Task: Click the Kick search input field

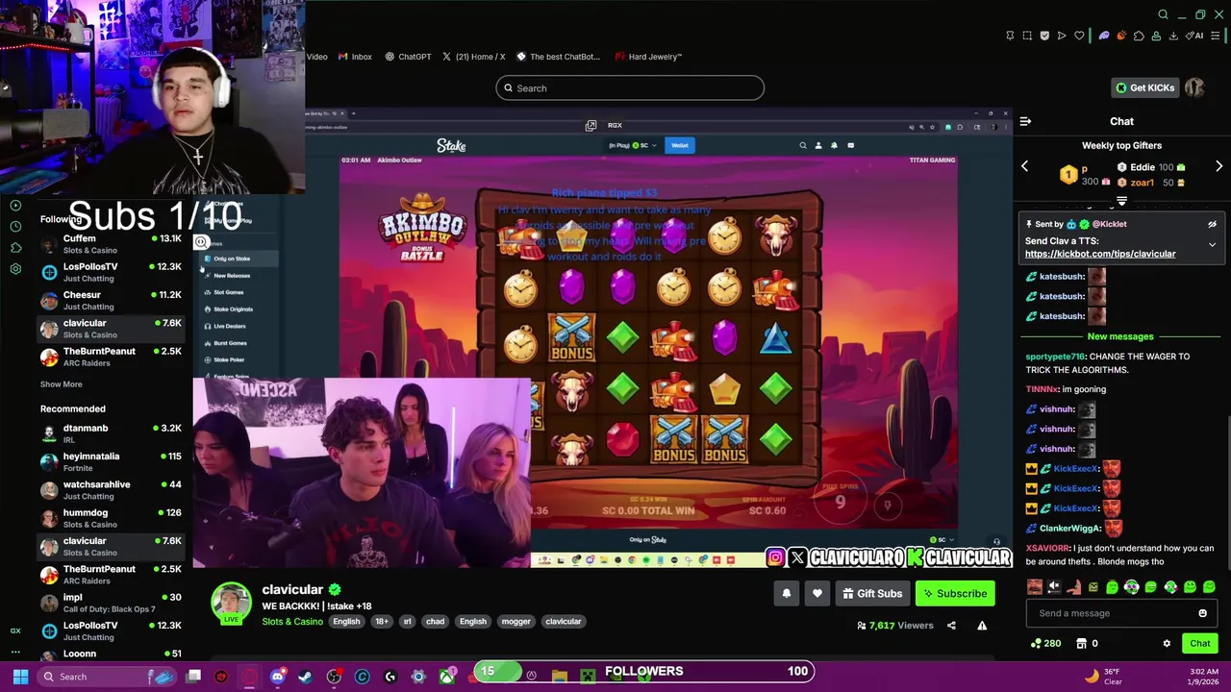Action: click(x=630, y=88)
